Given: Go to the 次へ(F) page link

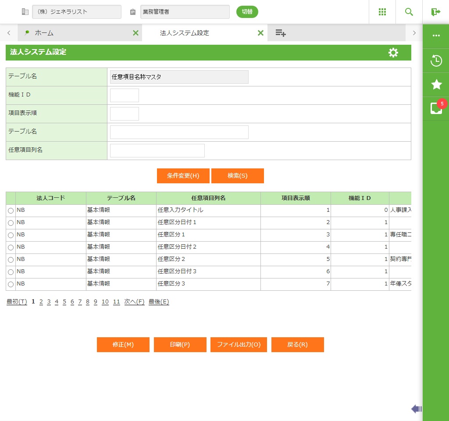Looking at the screenshot, I should (134, 302).
